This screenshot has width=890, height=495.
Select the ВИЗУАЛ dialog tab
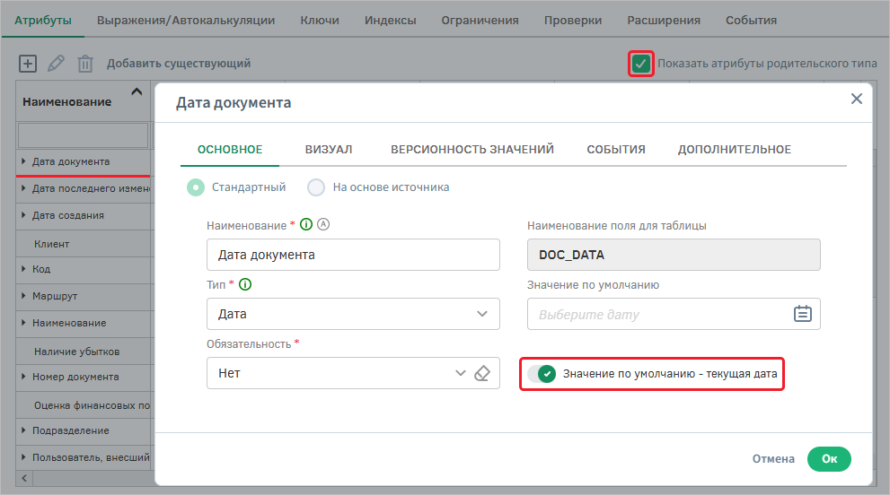[x=329, y=149]
